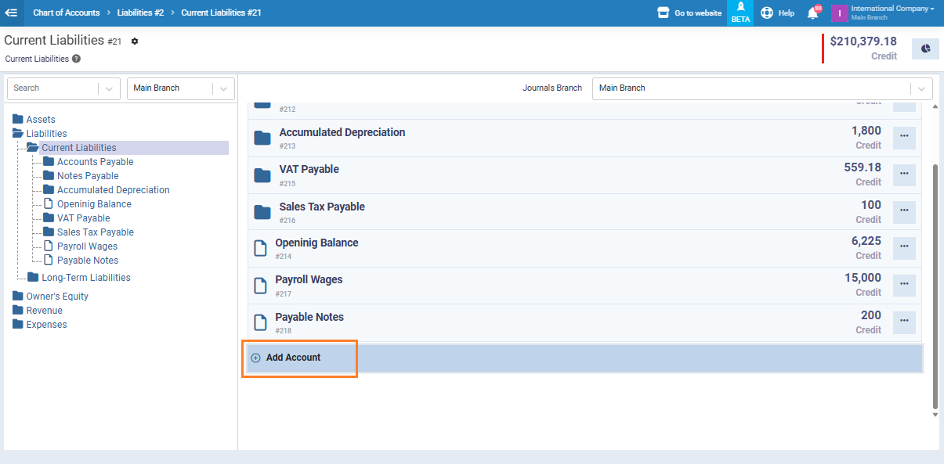Screen dimensions: 944x464
Task: Open the VAT Payable row options menu
Action: click(x=904, y=174)
